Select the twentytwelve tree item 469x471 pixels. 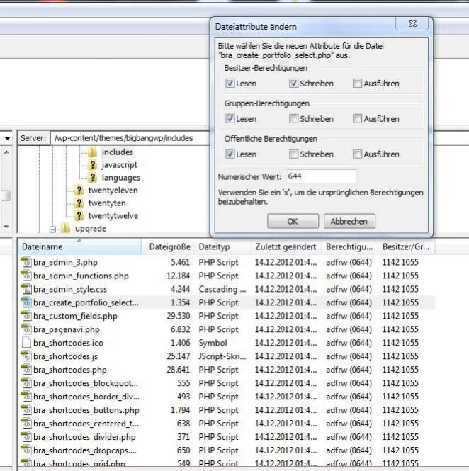pos(113,216)
